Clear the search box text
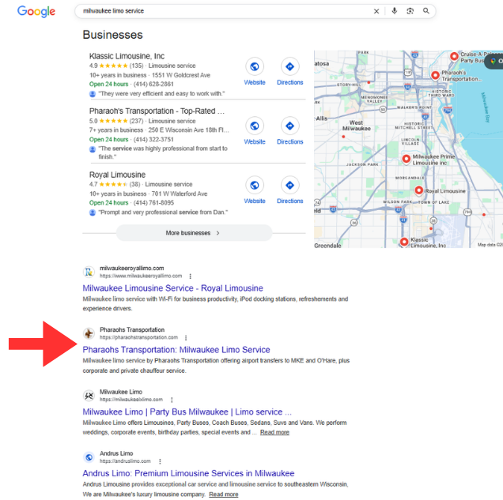Screen dimensions: 503x500 pos(376,11)
